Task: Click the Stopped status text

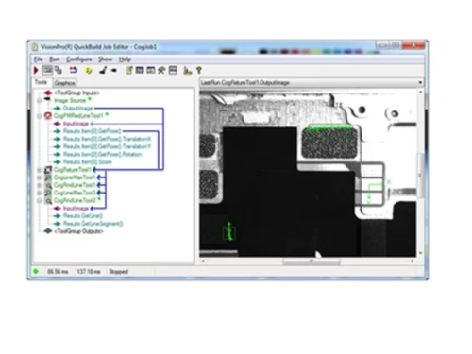Action: pyautogui.click(x=118, y=271)
